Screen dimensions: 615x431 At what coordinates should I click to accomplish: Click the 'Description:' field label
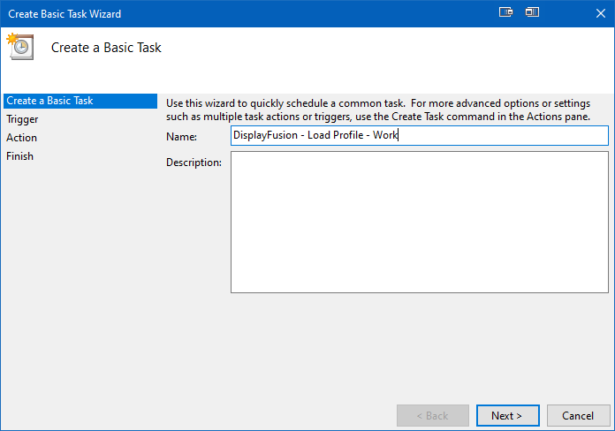point(194,163)
